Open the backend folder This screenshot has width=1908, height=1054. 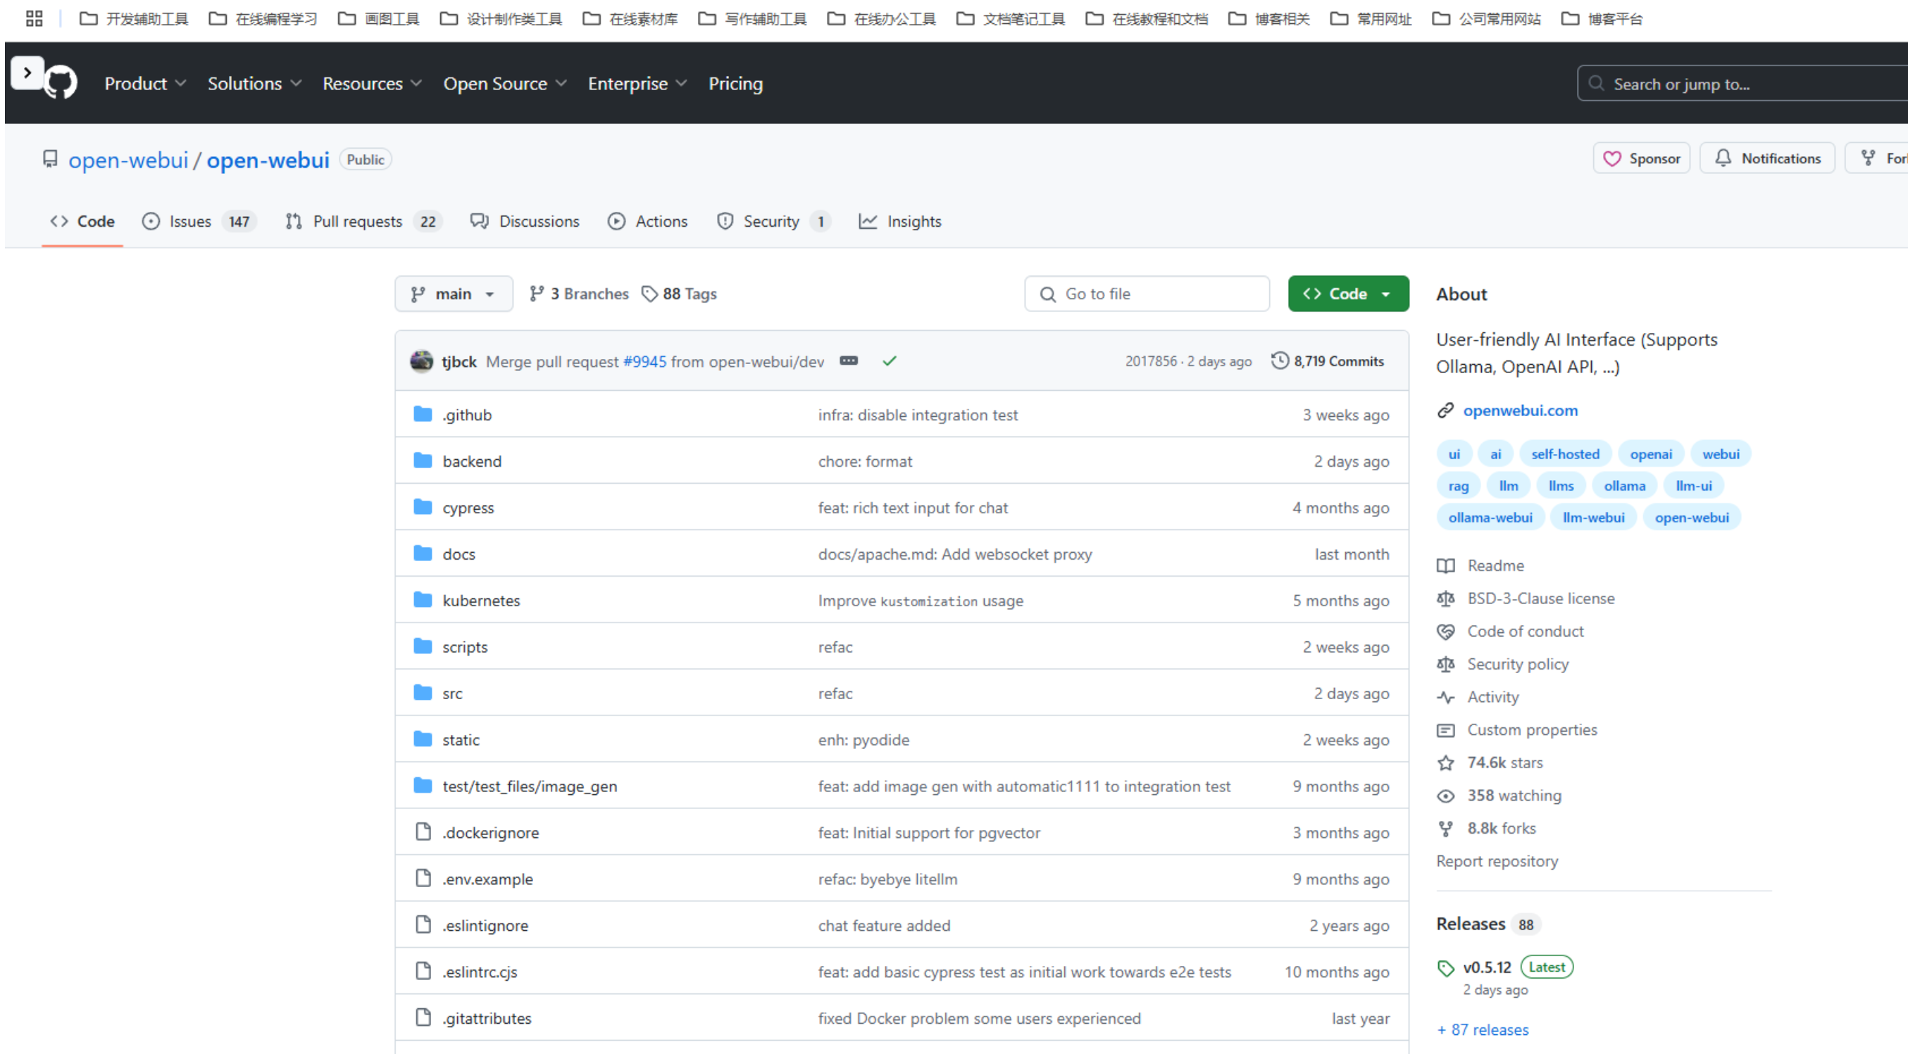[x=472, y=461]
